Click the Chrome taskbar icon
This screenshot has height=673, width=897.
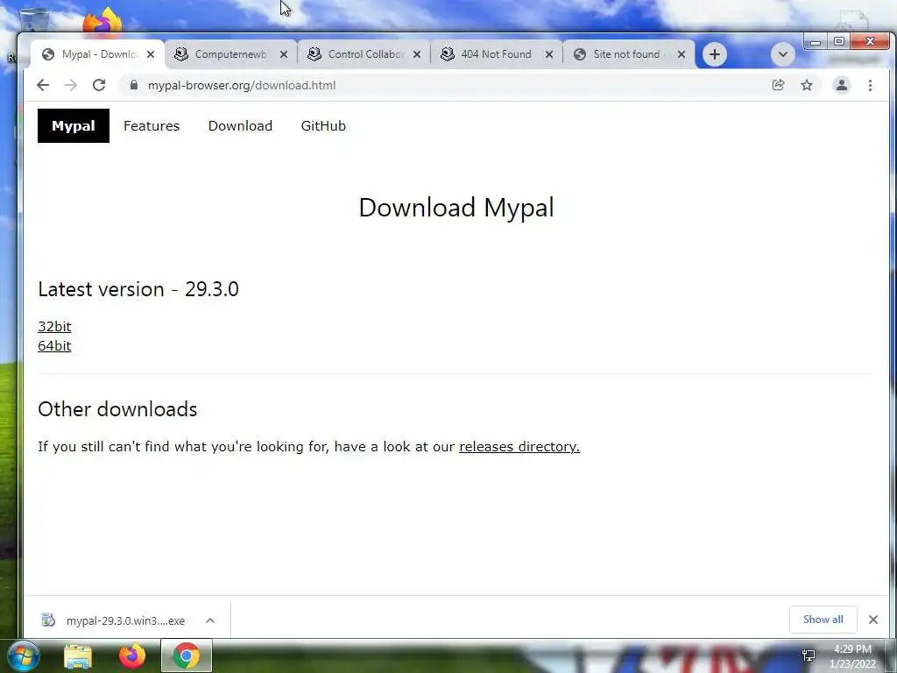(187, 655)
